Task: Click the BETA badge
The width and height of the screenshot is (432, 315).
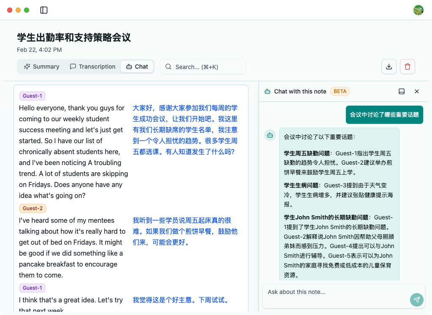Action: tap(340, 91)
